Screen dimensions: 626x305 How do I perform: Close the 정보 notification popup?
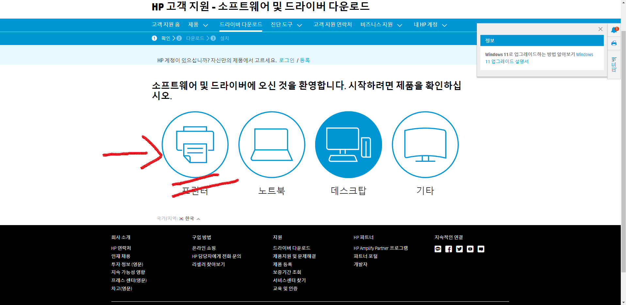click(x=600, y=29)
